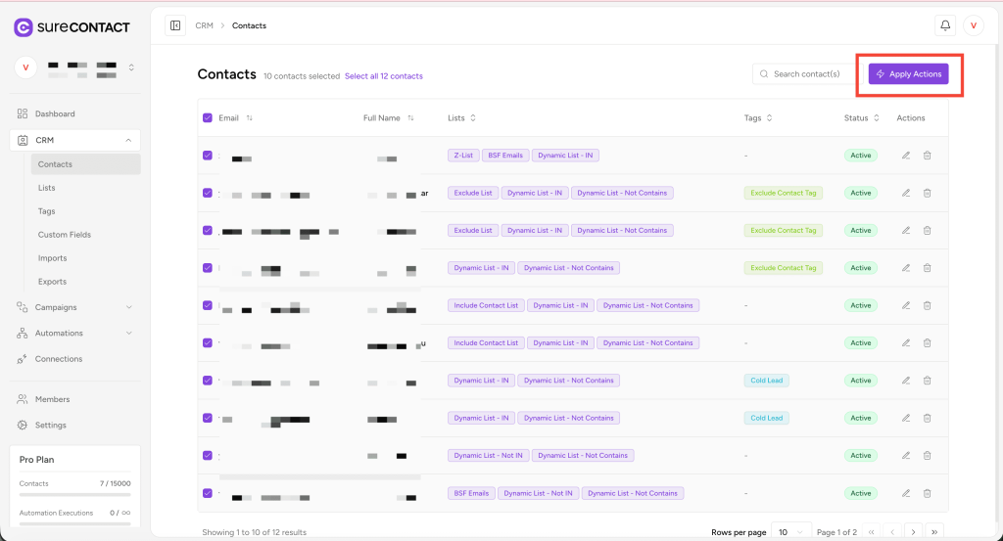Image resolution: width=1003 pixels, height=541 pixels.
Task: Click the edit pencil in first contact row
Action: point(906,156)
